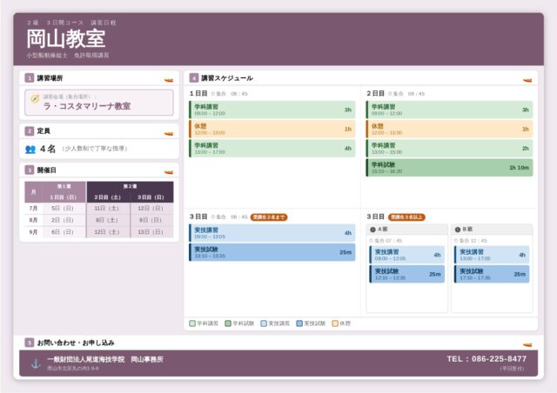
Task: Click the A組 circle badge icon
Action: (372, 230)
